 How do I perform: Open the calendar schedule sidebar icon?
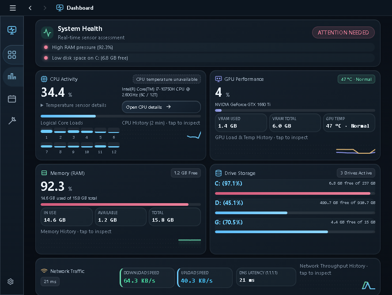(x=12, y=99)
